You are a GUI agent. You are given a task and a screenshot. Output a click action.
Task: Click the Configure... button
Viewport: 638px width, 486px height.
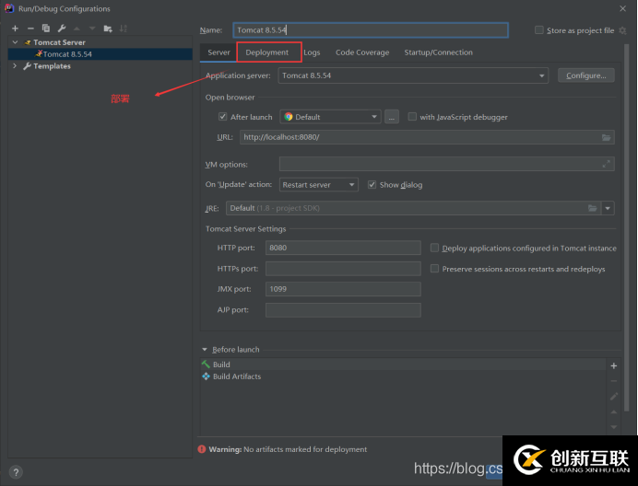[586, 75]
